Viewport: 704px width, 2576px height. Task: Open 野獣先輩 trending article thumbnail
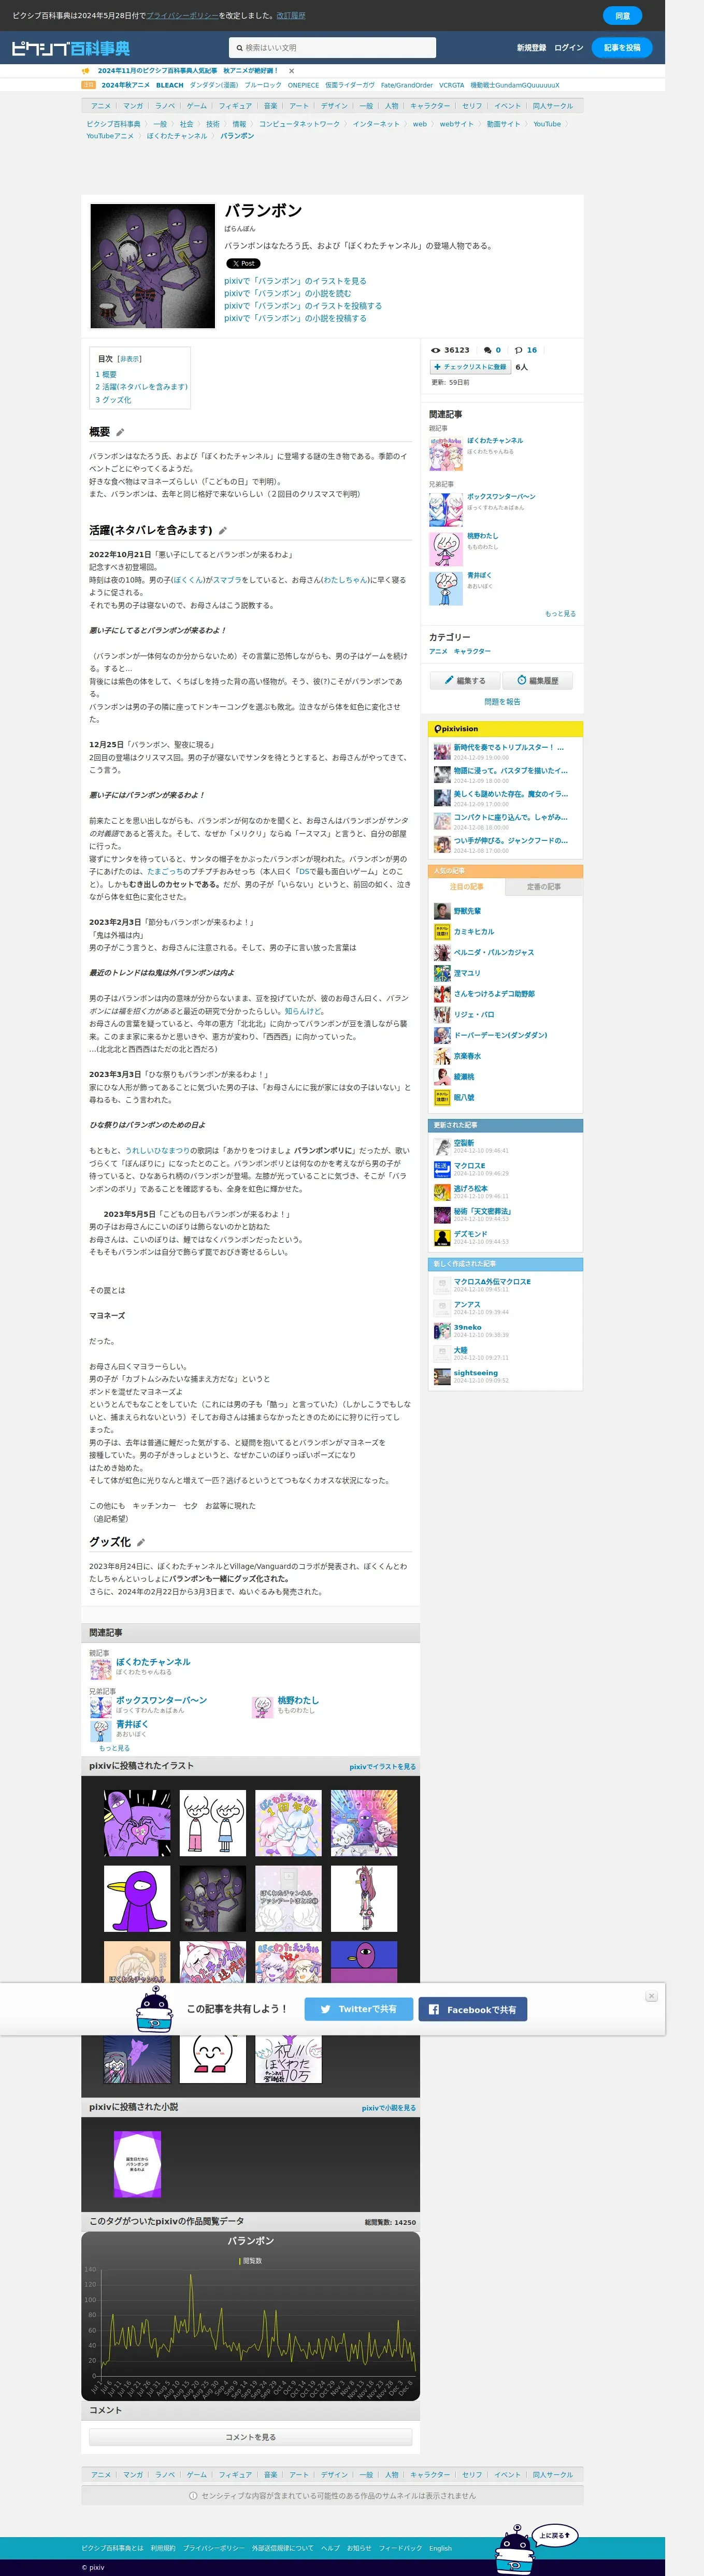tap(441, 911)
